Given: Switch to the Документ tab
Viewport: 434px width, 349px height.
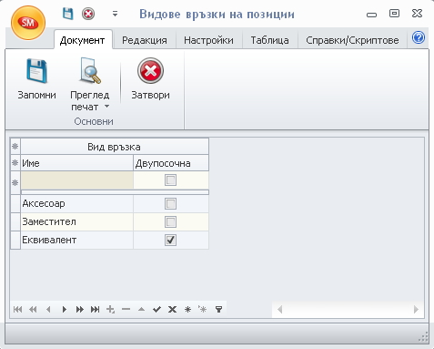Looking at the screenshot, I should 82,40.
